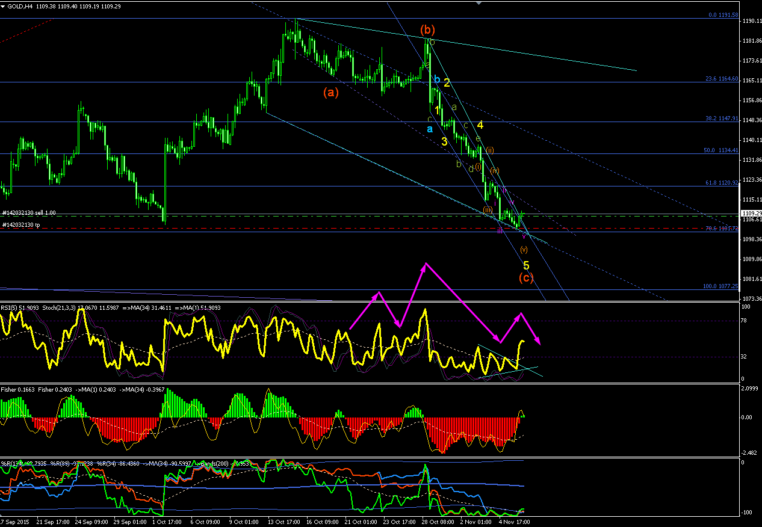Screen dimensions: 762x527
Task: Select the yellow '4' wave label
Action: tap(480, 125)
